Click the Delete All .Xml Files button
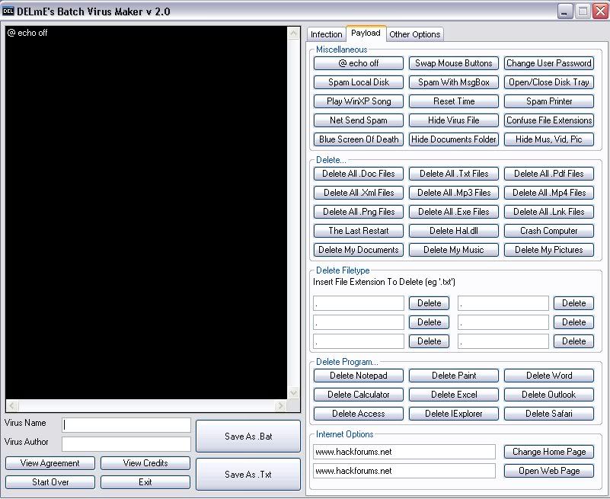Screen dimensions: 610x499 (x=358, y=193)
